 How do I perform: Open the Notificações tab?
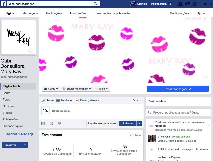(54, 13)
